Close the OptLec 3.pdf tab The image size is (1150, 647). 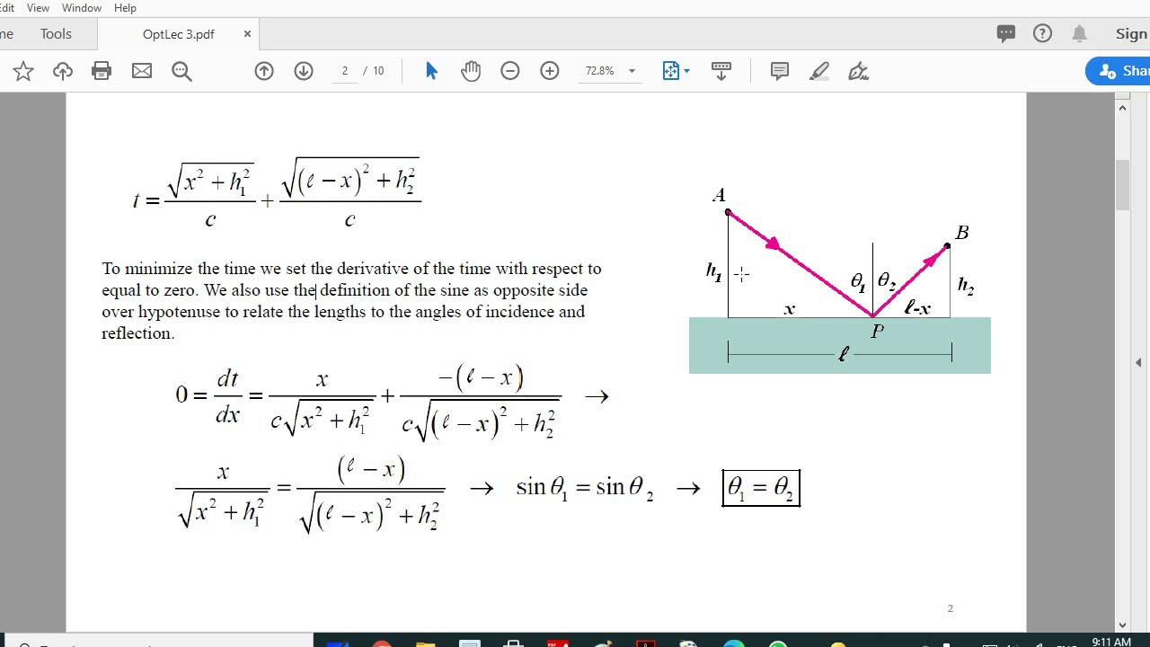tap(247, 34)
